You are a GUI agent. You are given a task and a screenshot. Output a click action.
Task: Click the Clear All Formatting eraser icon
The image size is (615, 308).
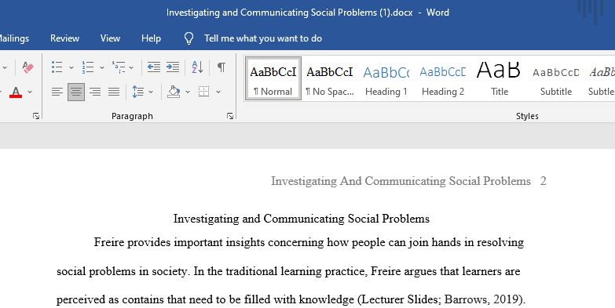click(x=27, y=67)
